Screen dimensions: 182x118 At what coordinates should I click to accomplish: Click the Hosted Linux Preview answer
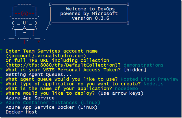click(149, 79)
